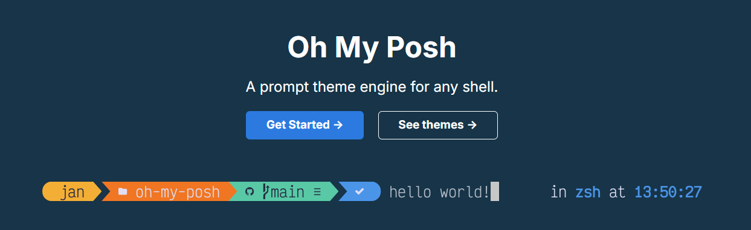Viewport: 751px width, 230px height.
Task: Click the prompt theme engine tagline
Action: [x=372, y=88]
